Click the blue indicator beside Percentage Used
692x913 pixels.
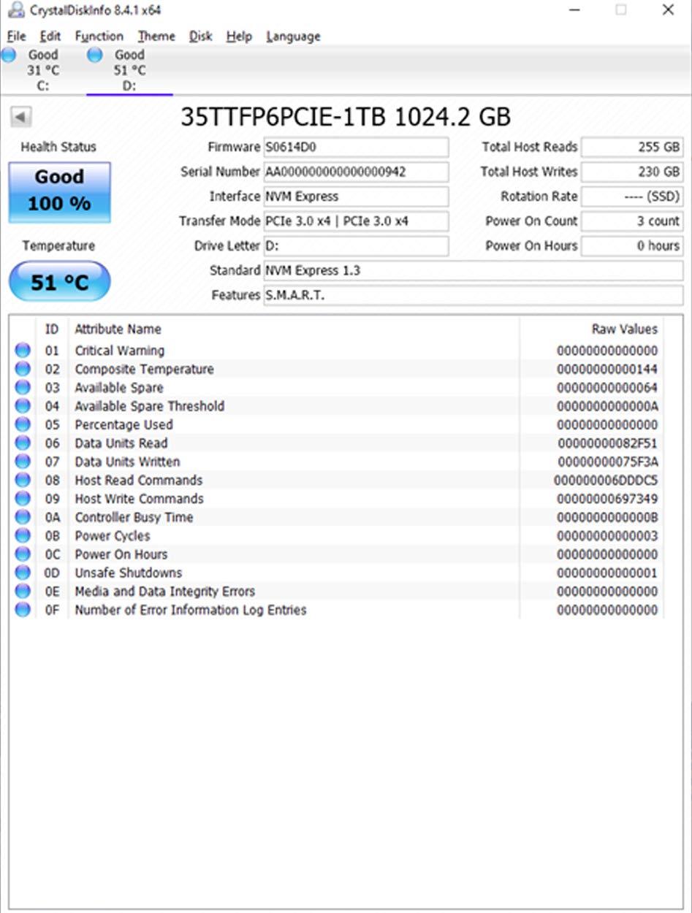(x=22, y=424)
